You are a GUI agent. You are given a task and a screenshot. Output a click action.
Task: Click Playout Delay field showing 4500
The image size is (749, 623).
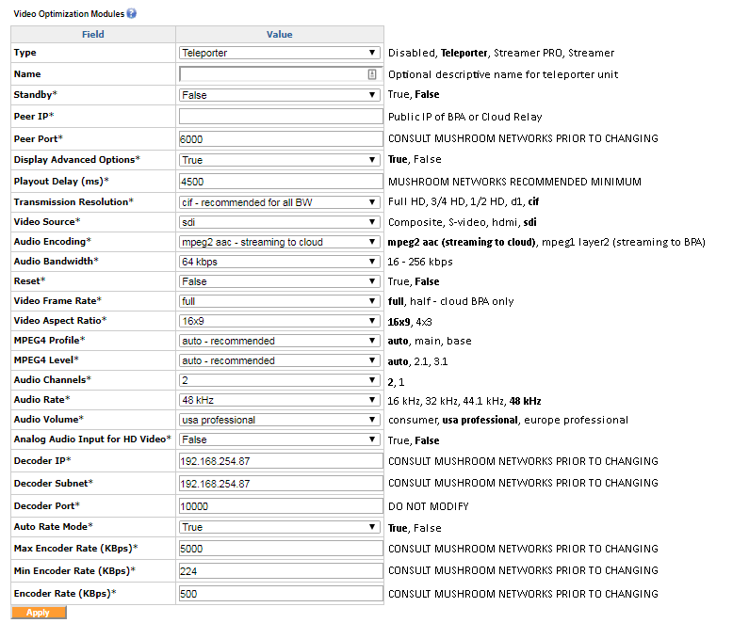[x=281, y=182]
